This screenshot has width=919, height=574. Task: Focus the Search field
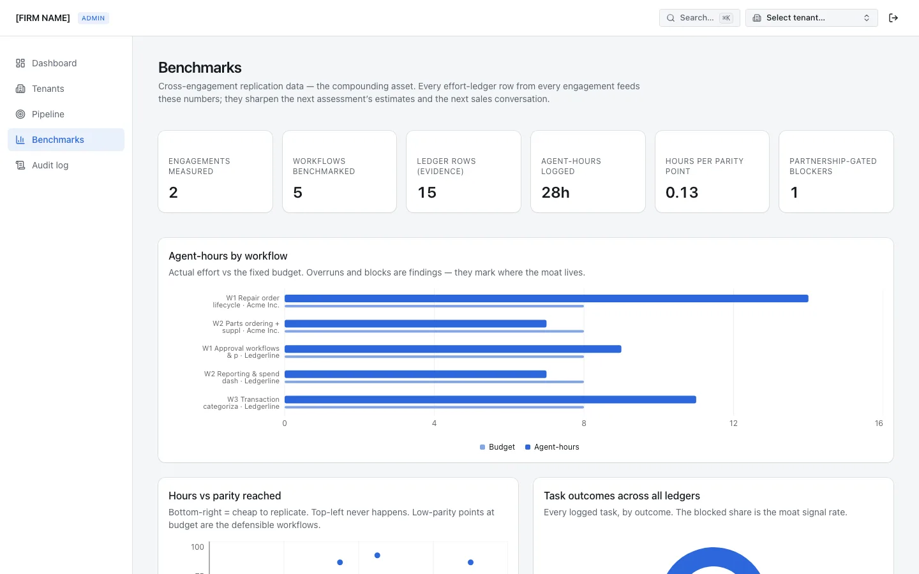(x=699, y=18)
